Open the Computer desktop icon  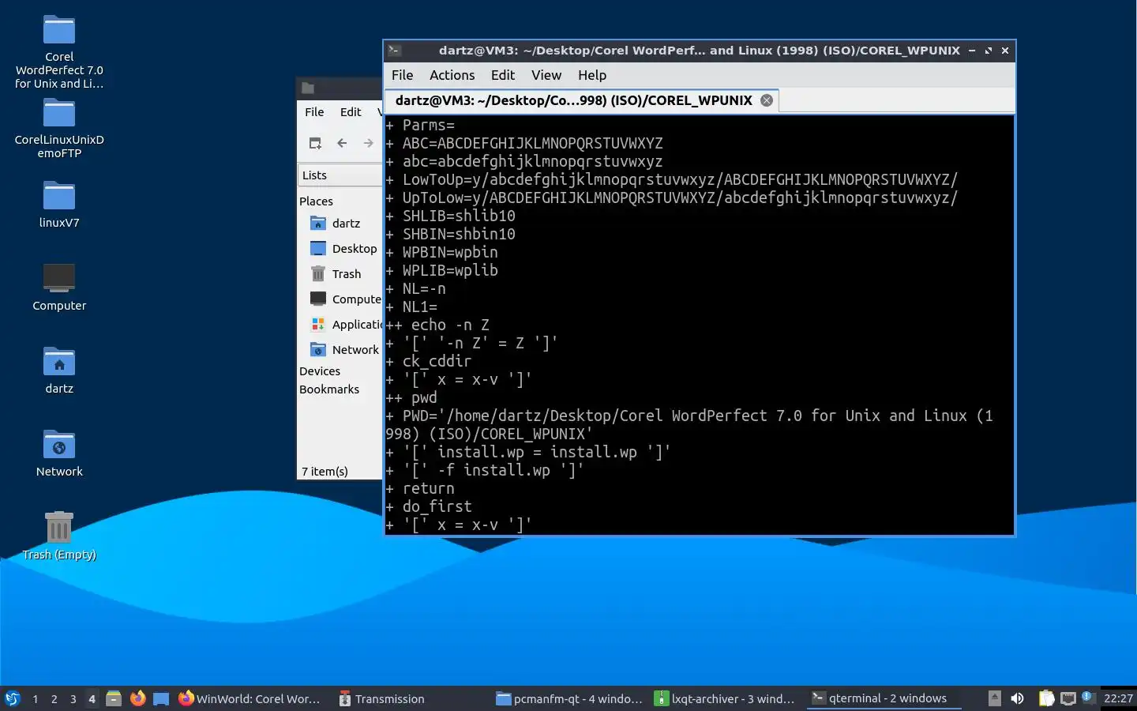point(59,287)
